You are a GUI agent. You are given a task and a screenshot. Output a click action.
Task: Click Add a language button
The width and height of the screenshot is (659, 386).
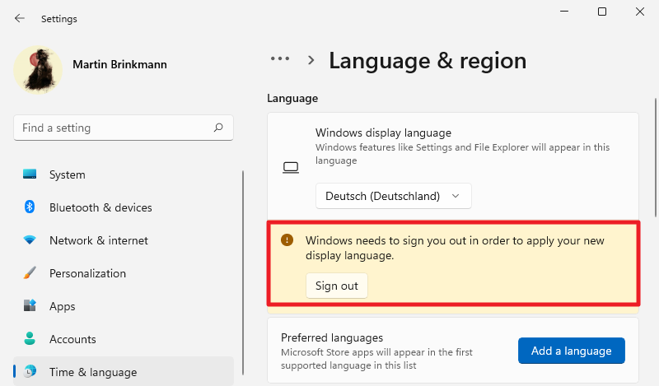pyautogui.click(x=571, y=351)
